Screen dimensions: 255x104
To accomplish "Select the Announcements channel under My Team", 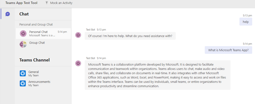I will [43, 83].
